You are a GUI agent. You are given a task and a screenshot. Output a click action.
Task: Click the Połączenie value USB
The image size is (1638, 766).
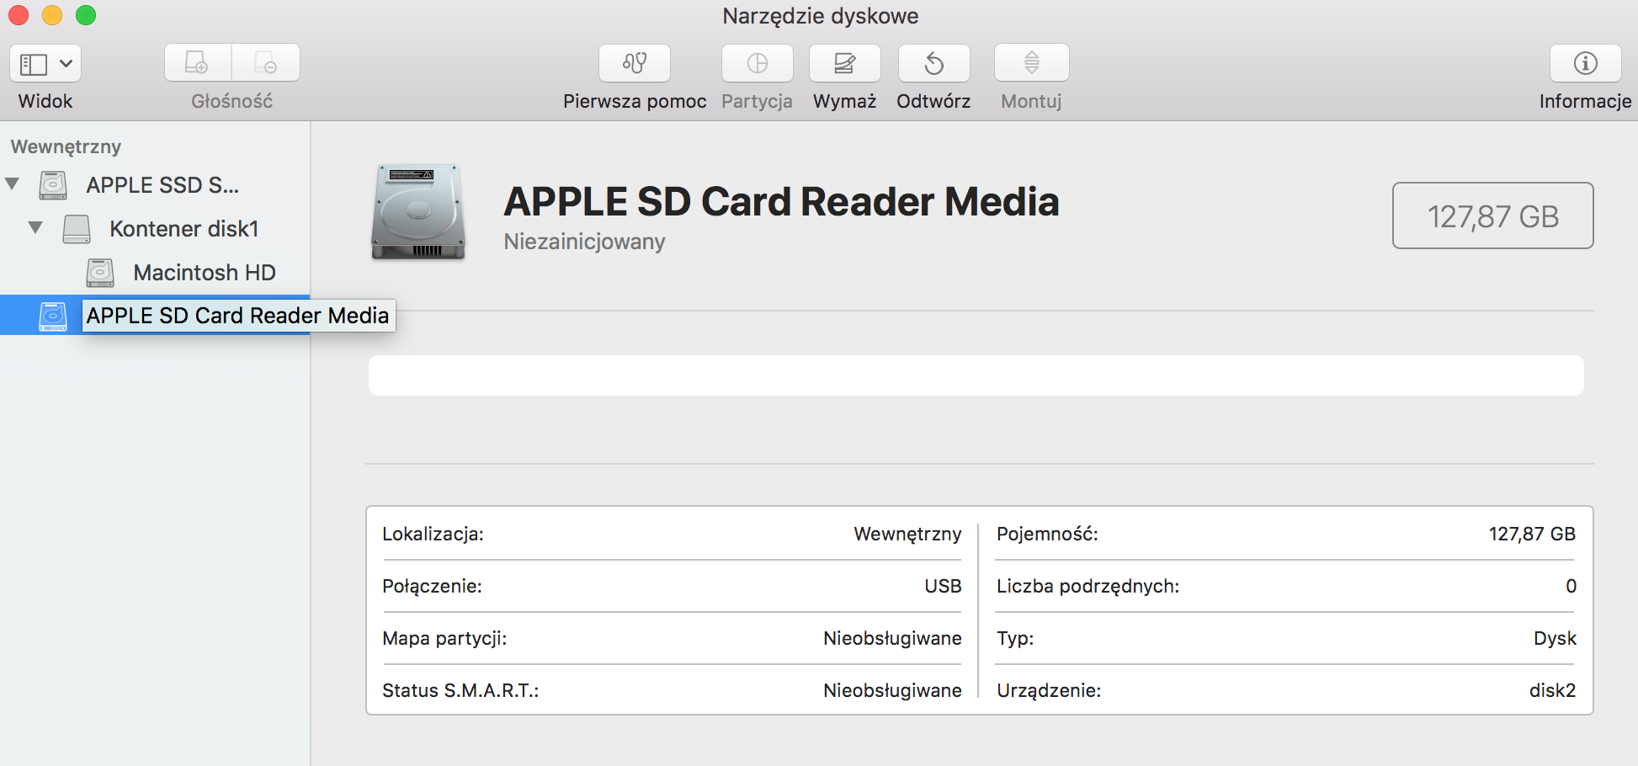pyautogui.click(x=943, y=586)
